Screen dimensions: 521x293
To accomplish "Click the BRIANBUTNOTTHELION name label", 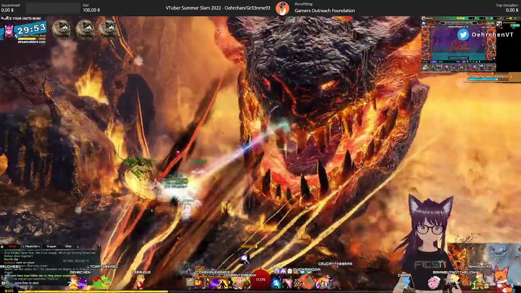I will (x=454, y=272).
